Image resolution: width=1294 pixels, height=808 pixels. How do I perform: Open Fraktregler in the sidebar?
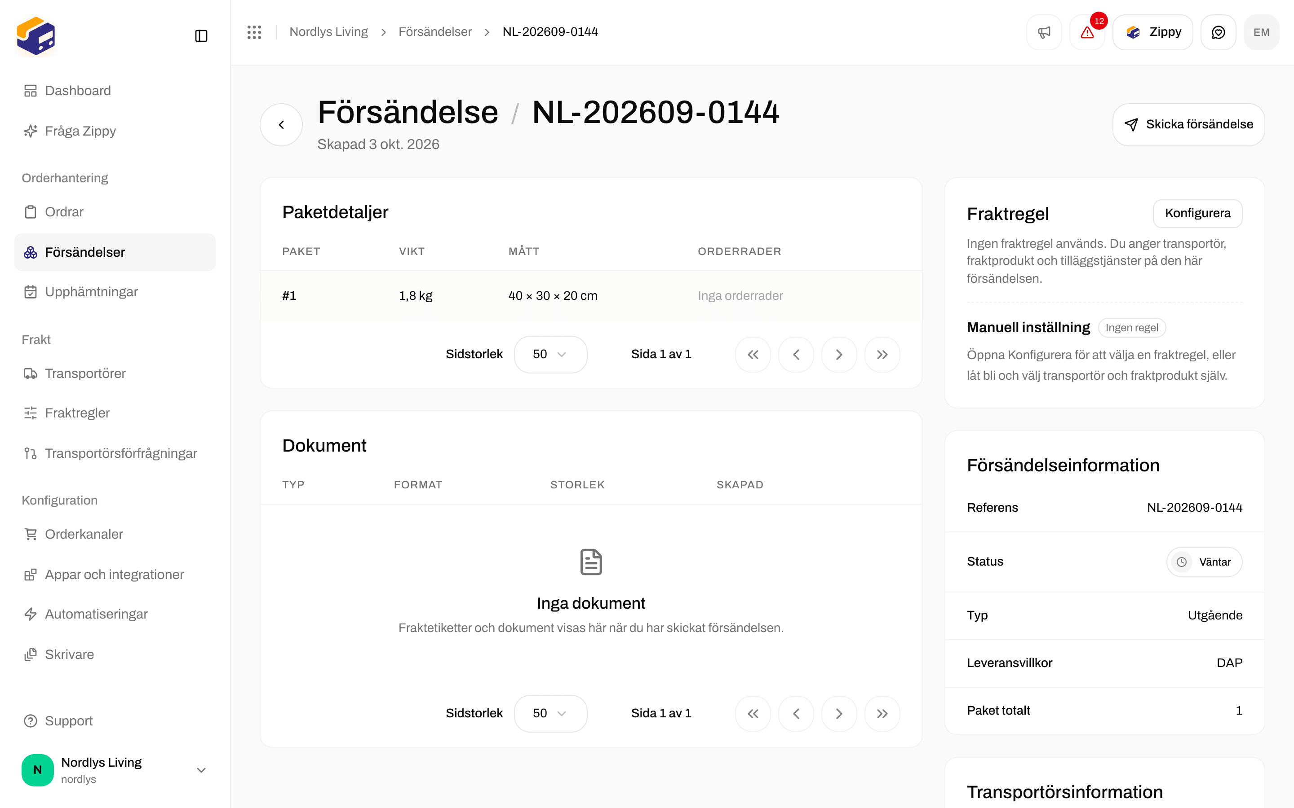115,413
